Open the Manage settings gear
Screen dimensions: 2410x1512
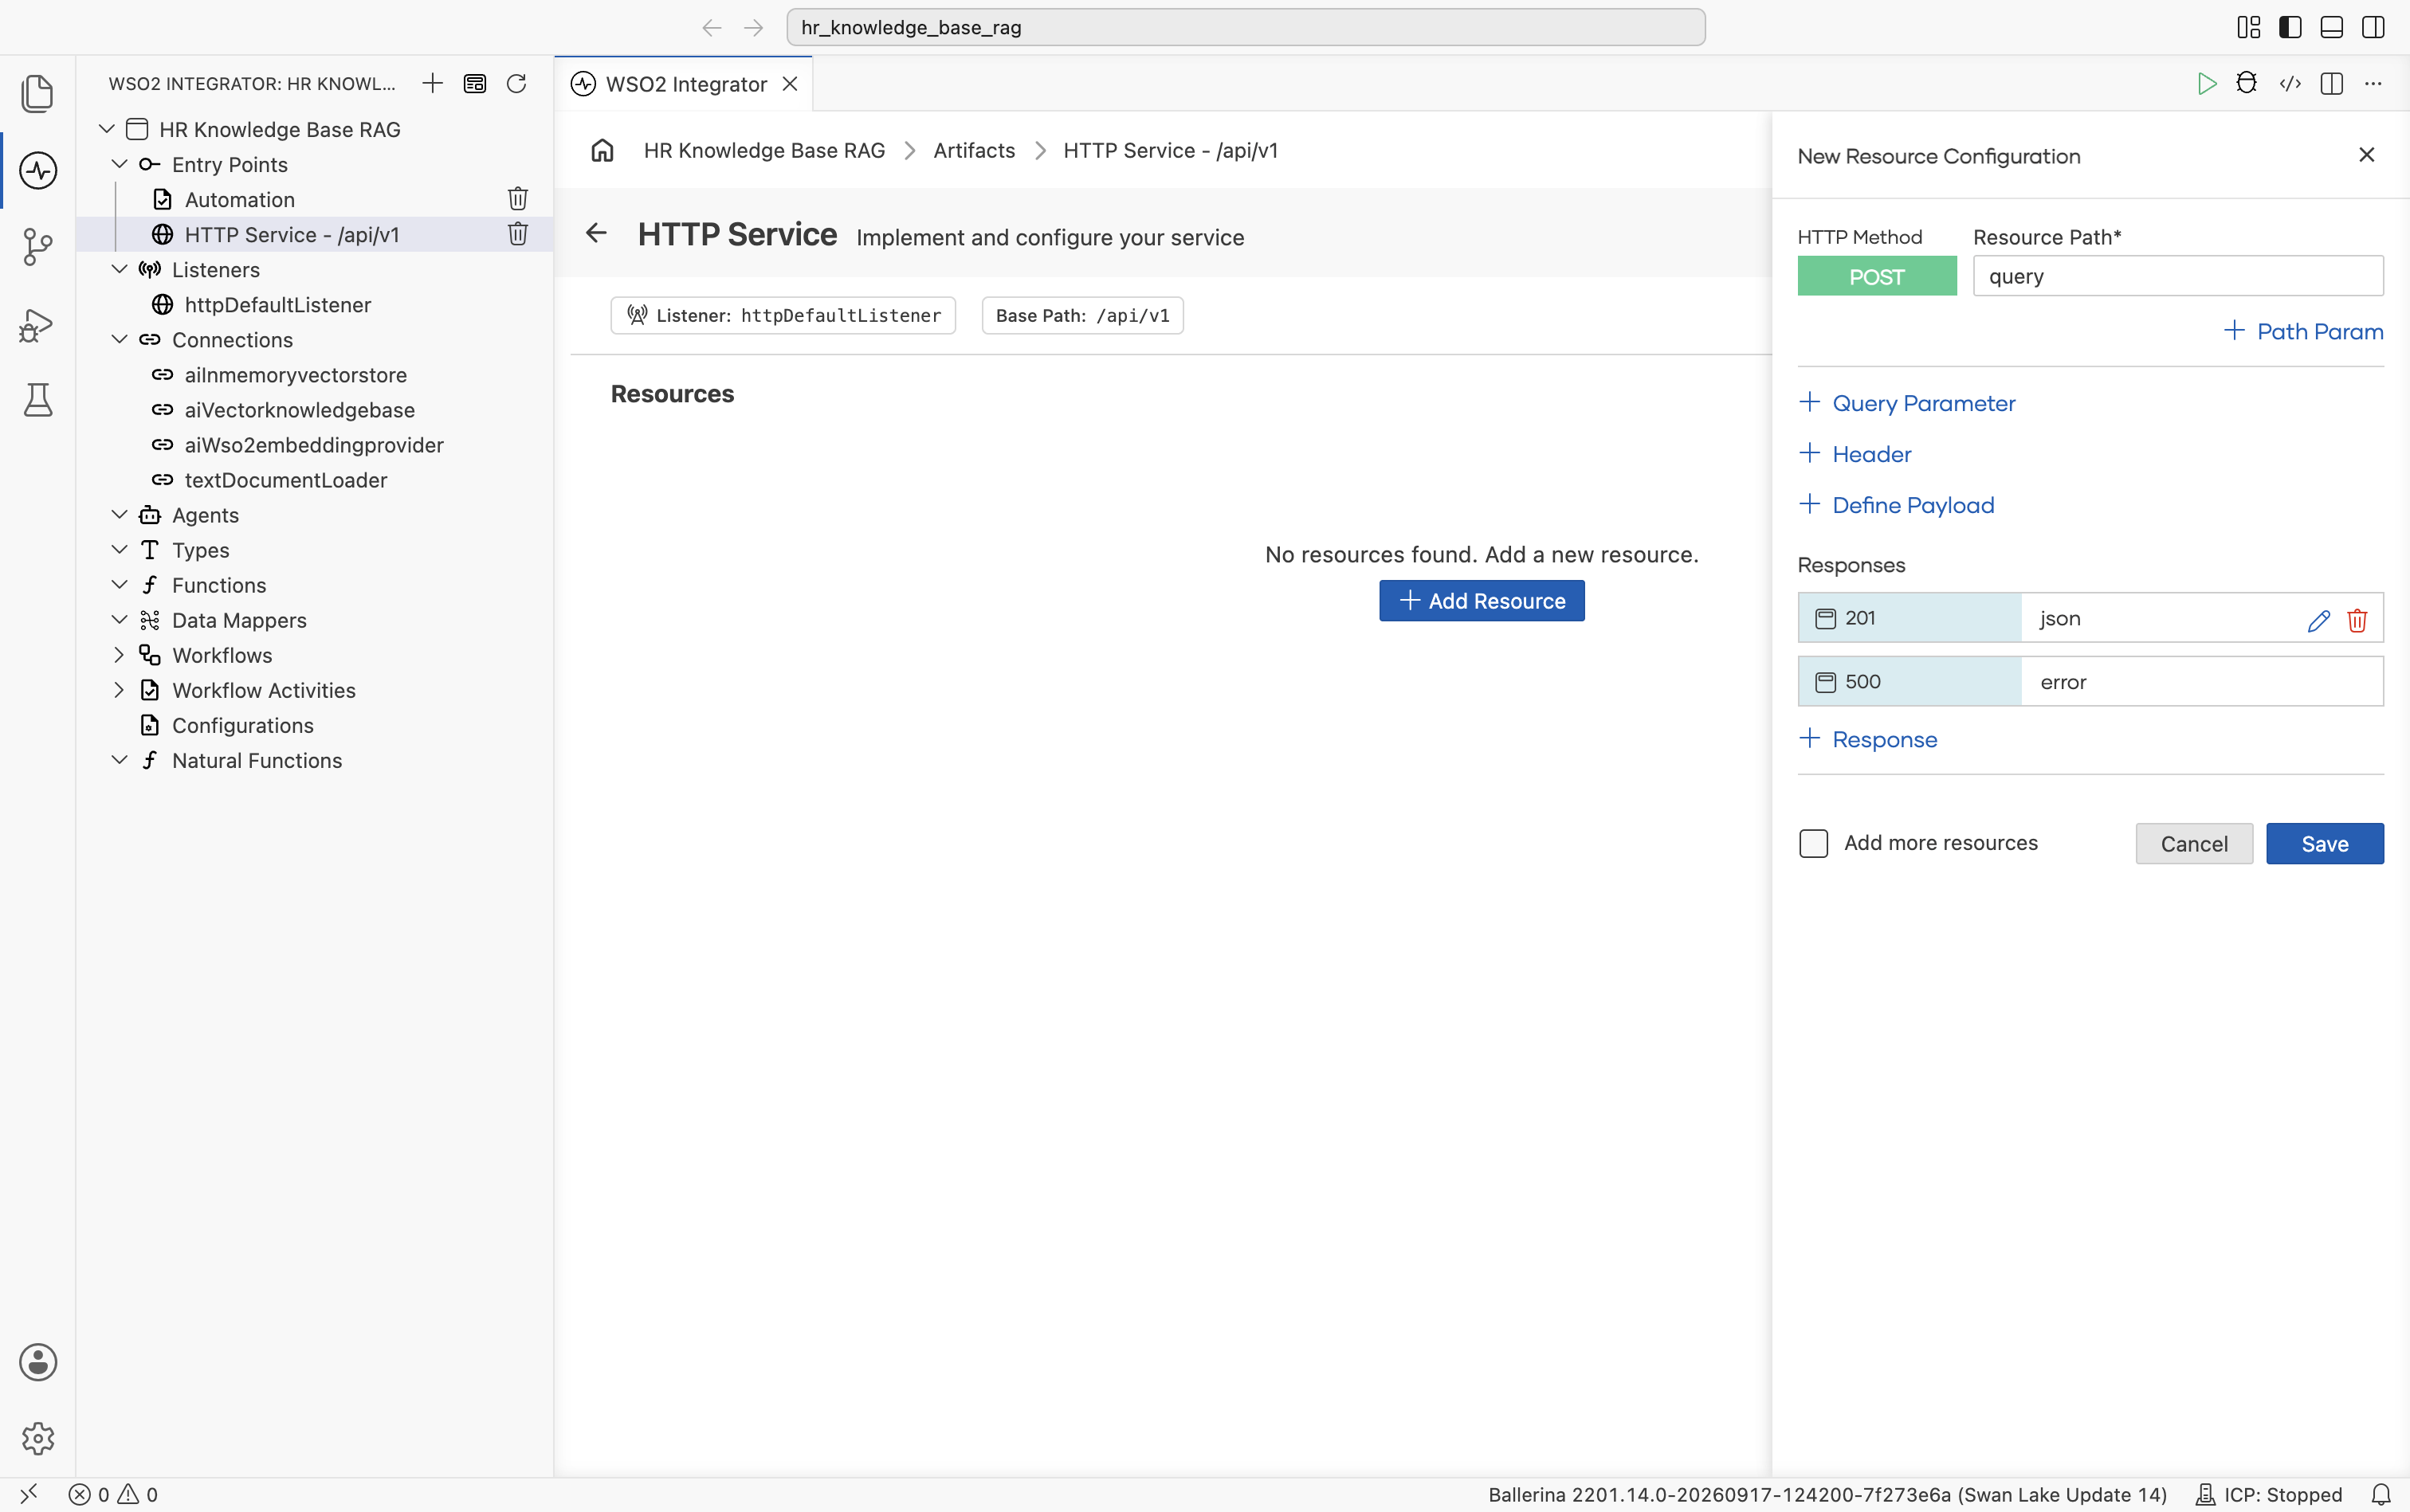coord(37,1438)
